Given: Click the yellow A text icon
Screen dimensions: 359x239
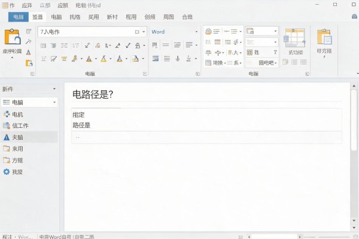Looking at the screenshot, I should click(104, 59).
